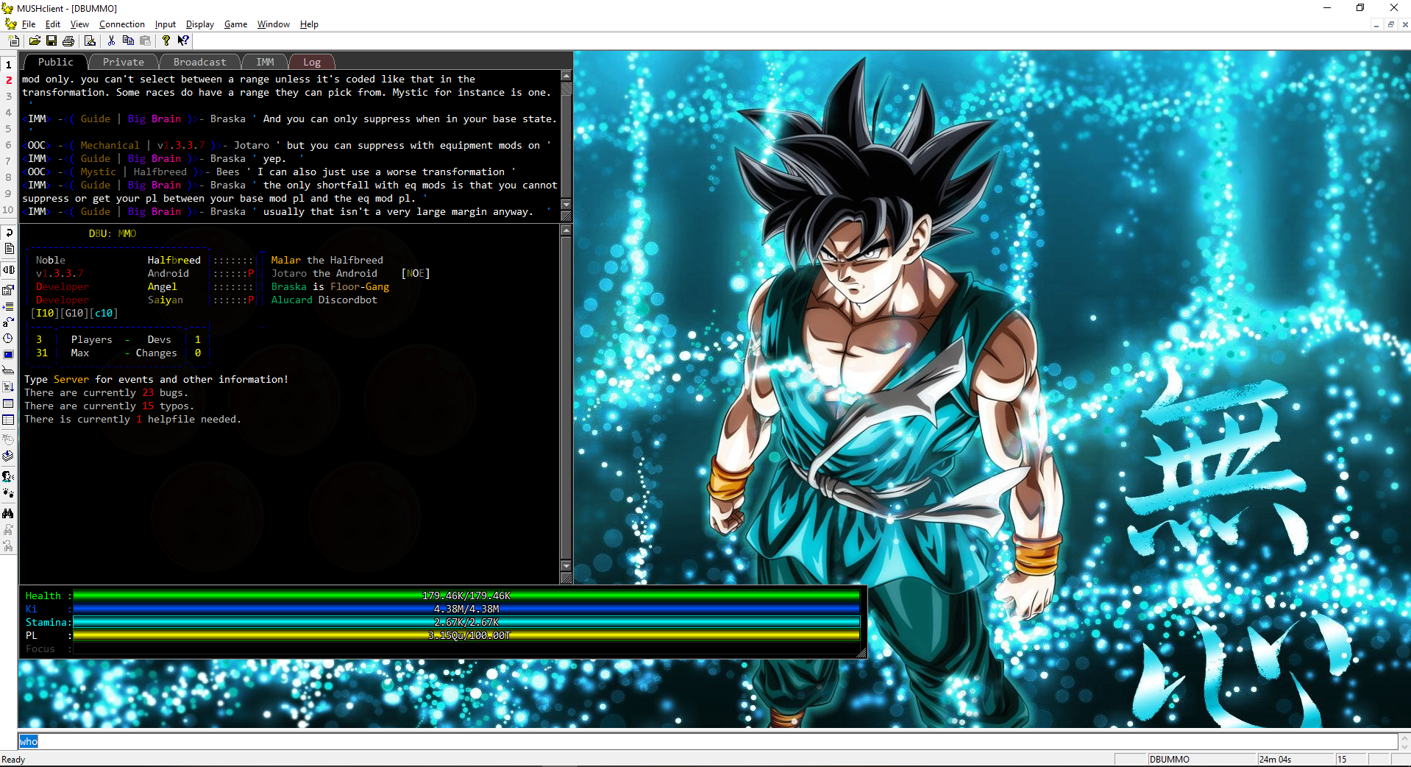1411x767 pixels.
Task: Switch to the IMM tab
Action: [x=265, y=62]
